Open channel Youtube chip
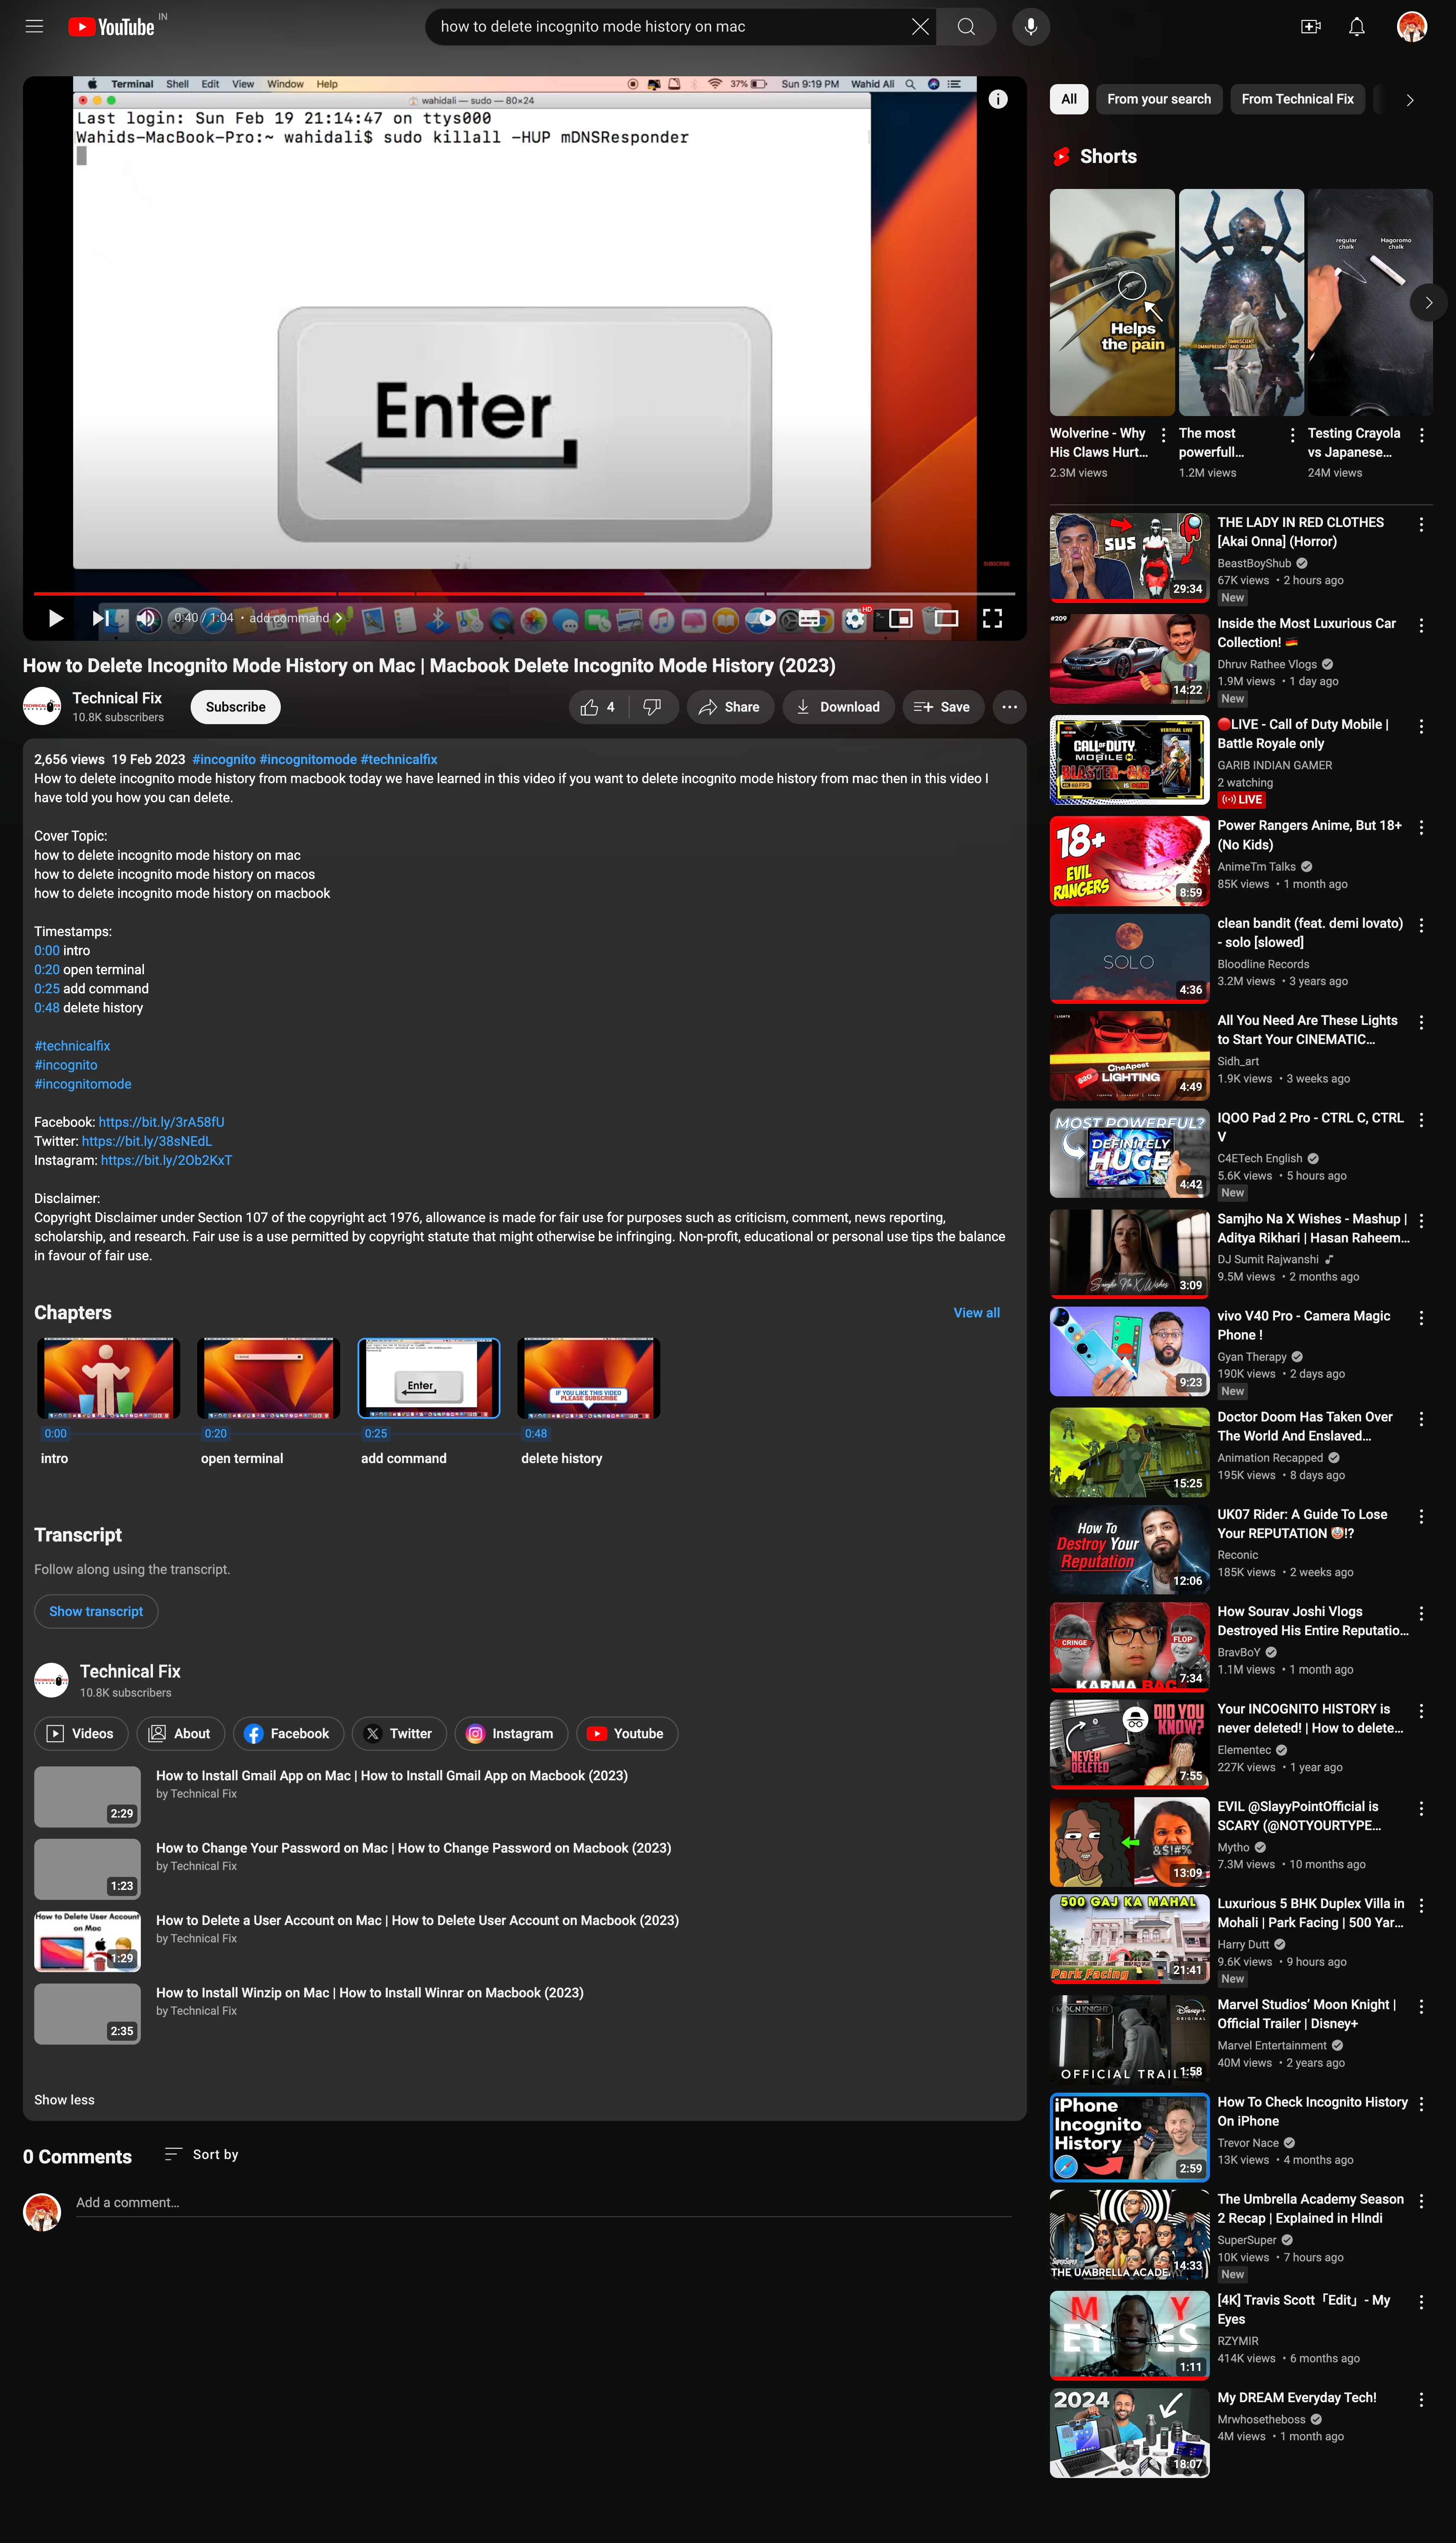1456x2543 pixels. (627, 1734)
